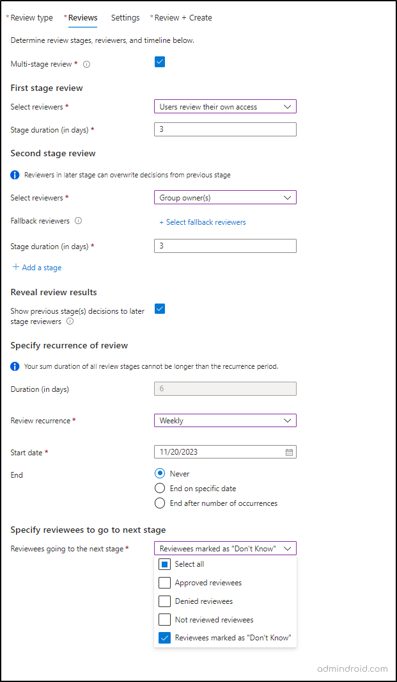
Task: Toggle Show previous stage decisions checkbox
Action: [x=160, y=309]
